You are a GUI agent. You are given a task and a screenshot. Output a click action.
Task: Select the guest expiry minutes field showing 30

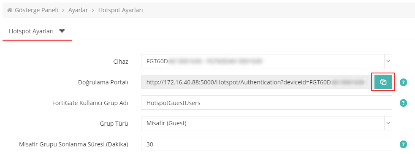pyautogui.click(x=266, y=144)
